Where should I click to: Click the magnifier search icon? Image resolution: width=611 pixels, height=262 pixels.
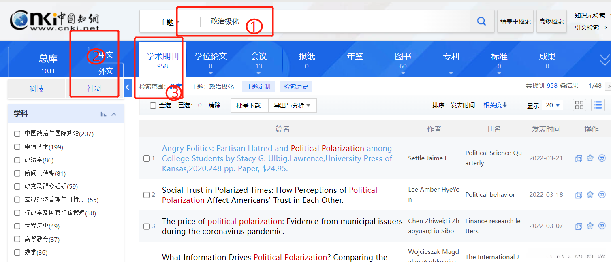481,21
